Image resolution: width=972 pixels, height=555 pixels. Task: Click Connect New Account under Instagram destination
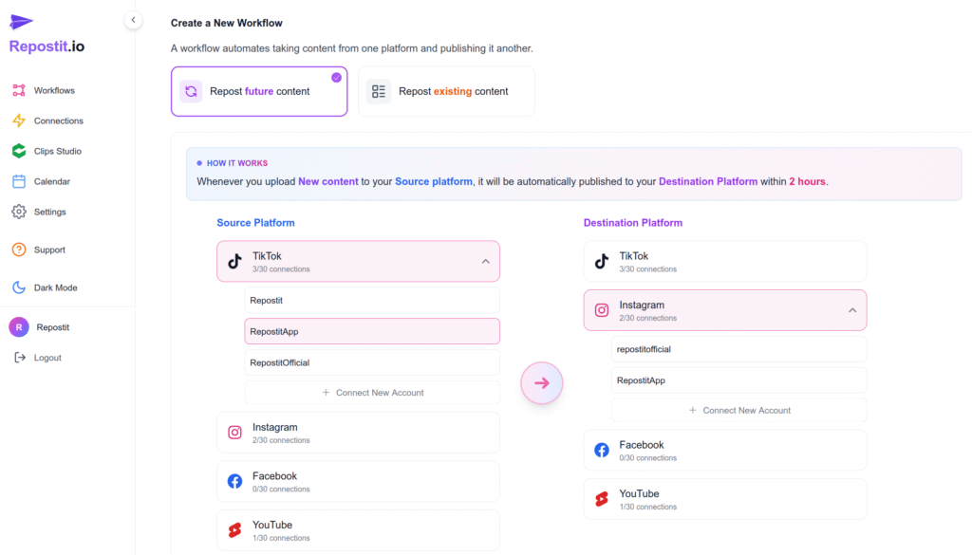click(x=738, y=410)
